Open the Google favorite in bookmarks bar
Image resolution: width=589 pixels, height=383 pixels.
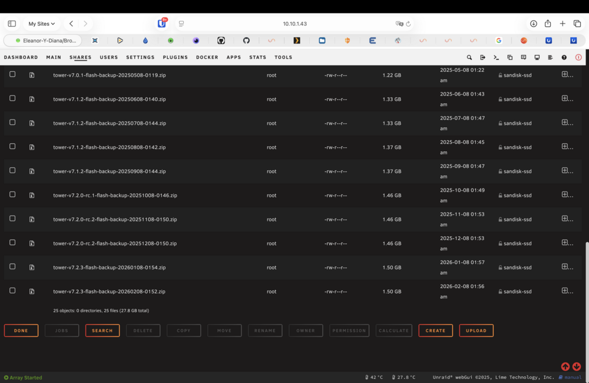(499, 41)
